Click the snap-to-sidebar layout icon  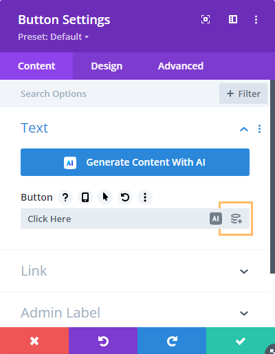point(233,19)
